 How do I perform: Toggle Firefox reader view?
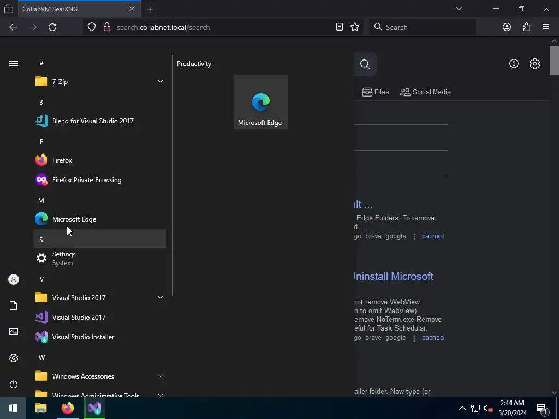340,27
